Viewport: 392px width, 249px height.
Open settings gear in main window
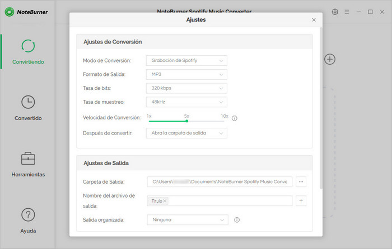pos(335,12)
